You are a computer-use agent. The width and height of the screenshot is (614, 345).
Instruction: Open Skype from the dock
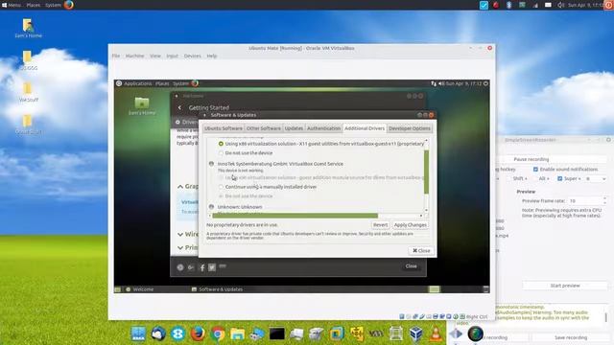[x=177, y=333]
